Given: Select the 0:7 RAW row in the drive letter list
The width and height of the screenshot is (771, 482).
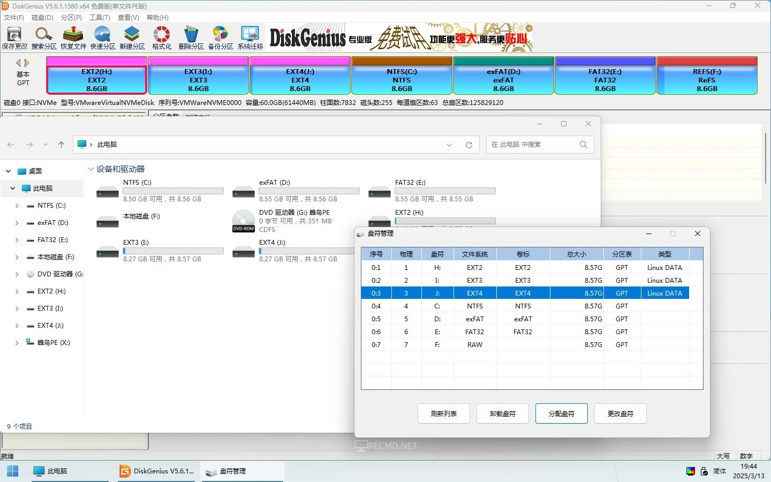Looking at the screenshot, I should pyautogui.click(x=525, y=344).
